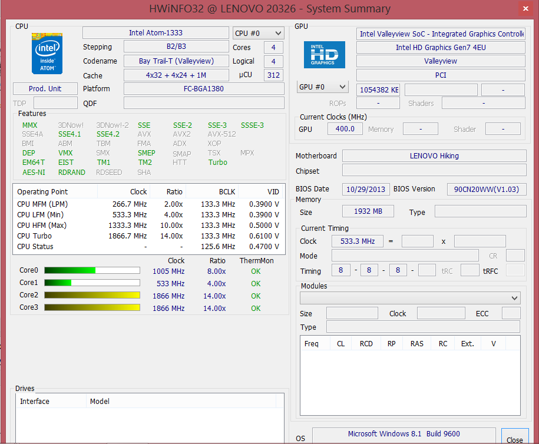This screenshot has width=539, height=444.
Task: Click the GPU clock 400.0 field
Action: pos(345,129)
